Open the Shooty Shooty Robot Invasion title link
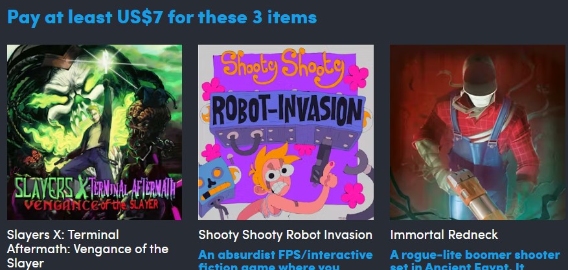This screenshot has height=270, width=568. 286,235
